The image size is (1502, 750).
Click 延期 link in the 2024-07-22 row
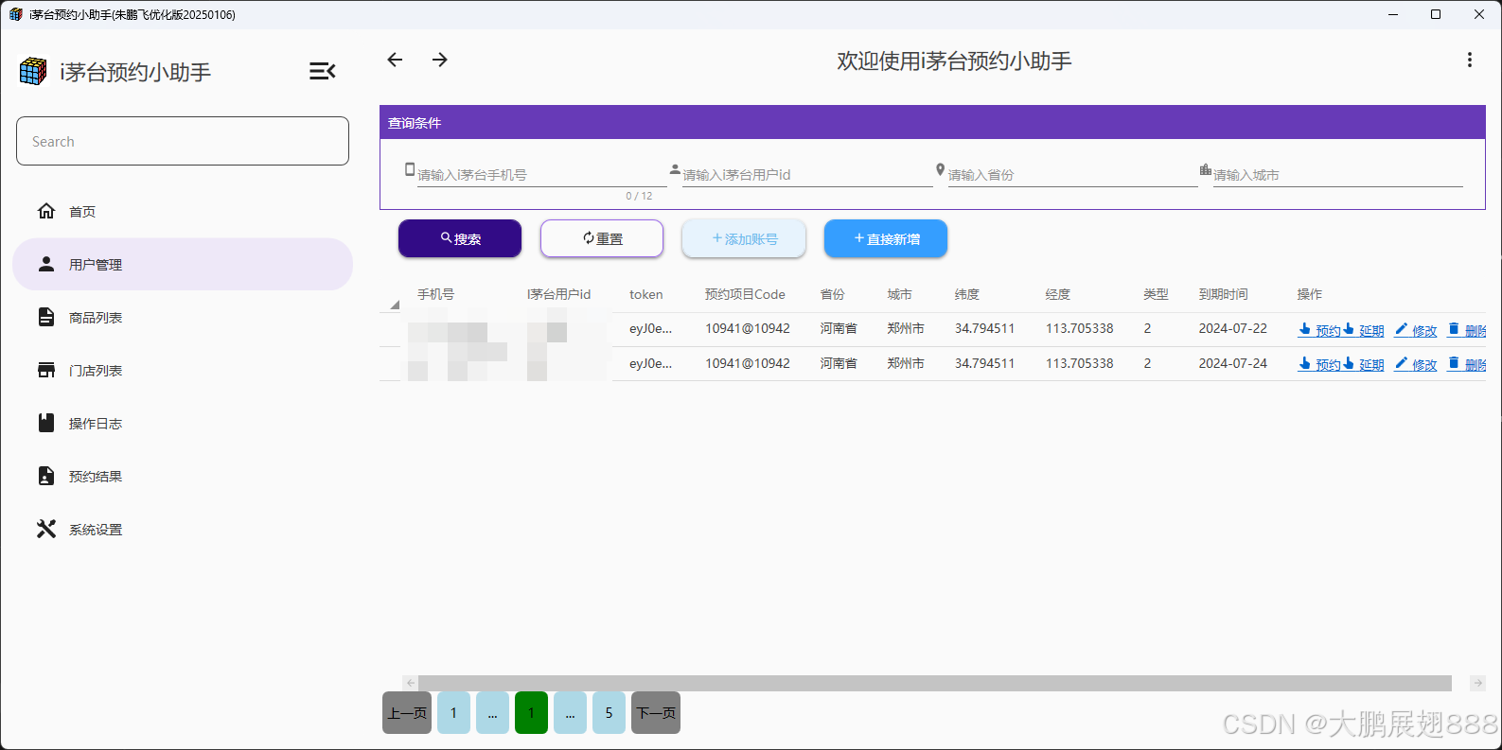click(x=1364, y=330)
